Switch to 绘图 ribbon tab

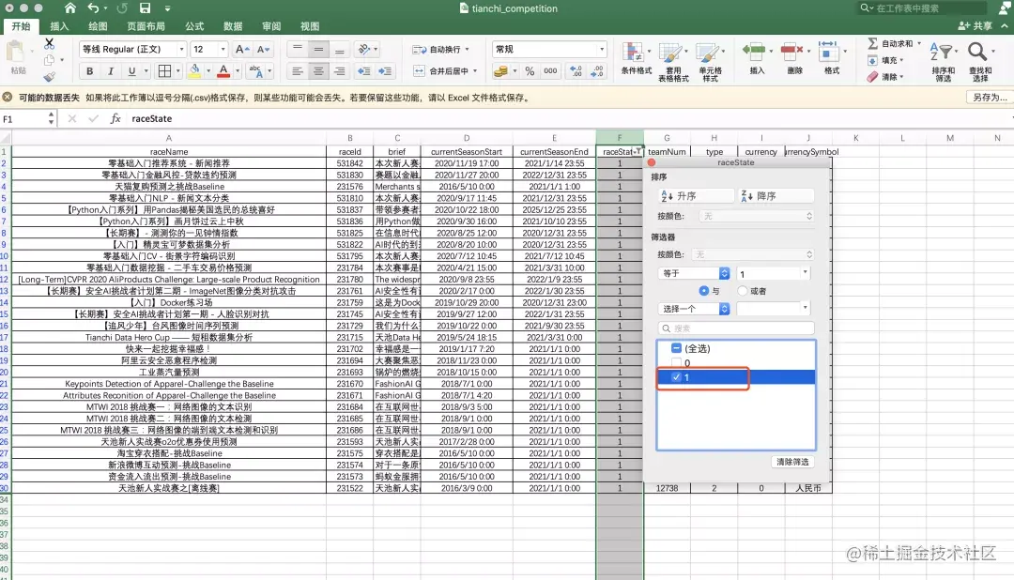[98, 26]
